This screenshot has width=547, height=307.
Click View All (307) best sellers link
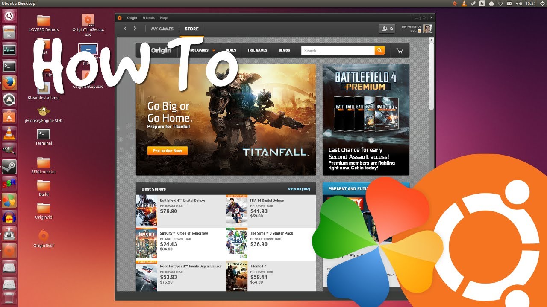coord(299,189)
